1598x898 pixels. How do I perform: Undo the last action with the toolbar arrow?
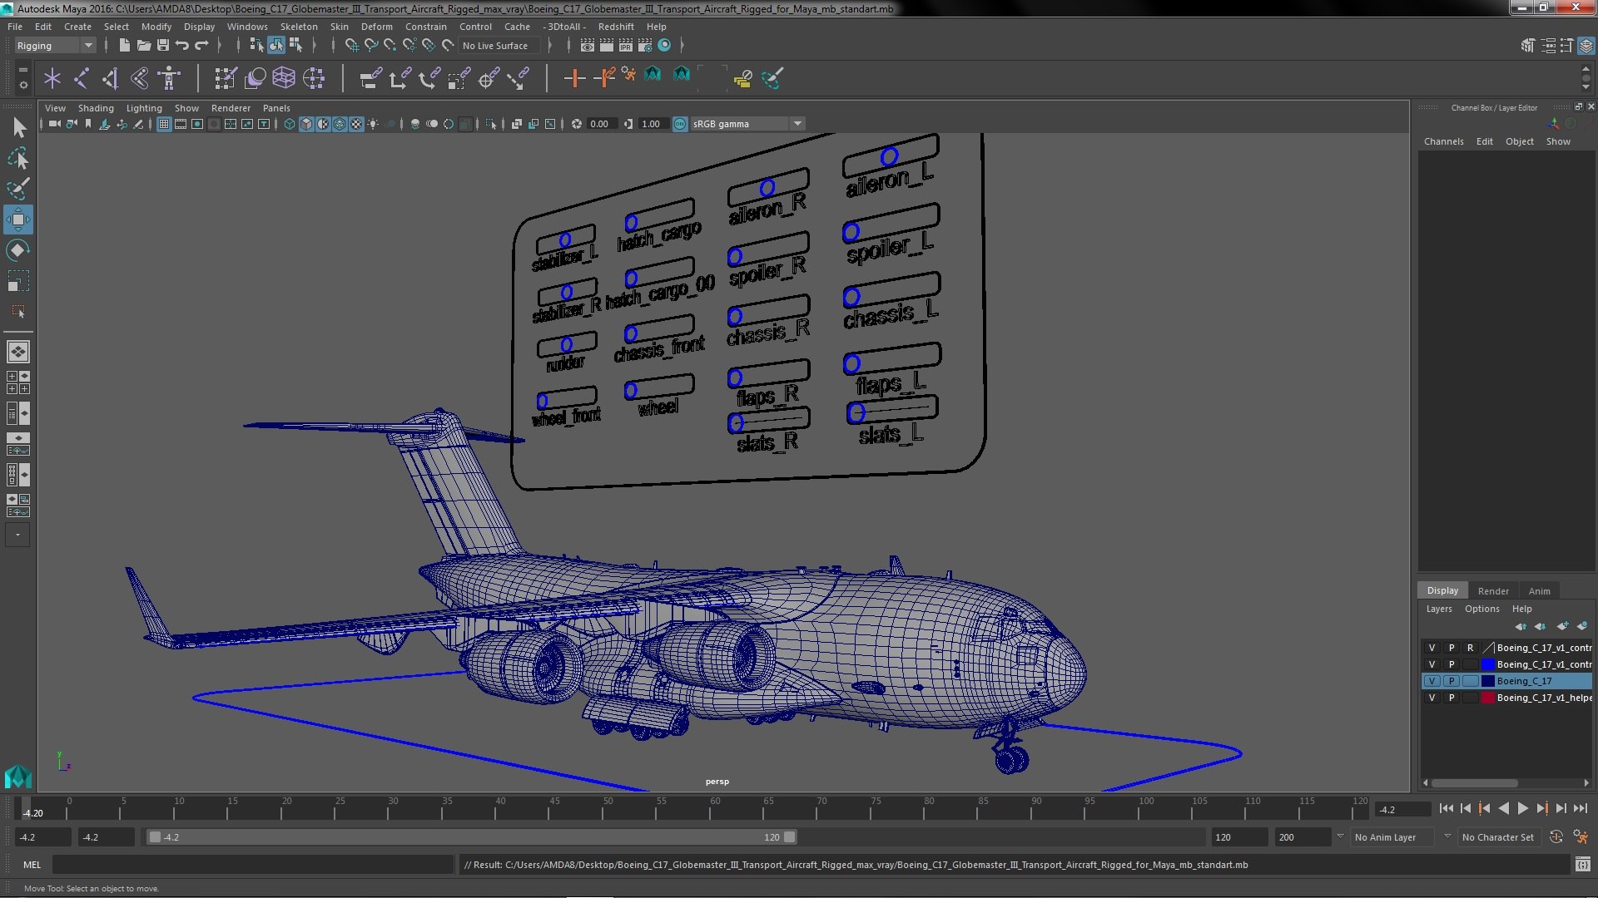(x=181, y=46)
